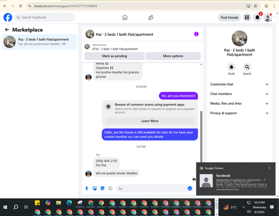Open the Facebook menu grid icon
279x216 pixels.
247,17
